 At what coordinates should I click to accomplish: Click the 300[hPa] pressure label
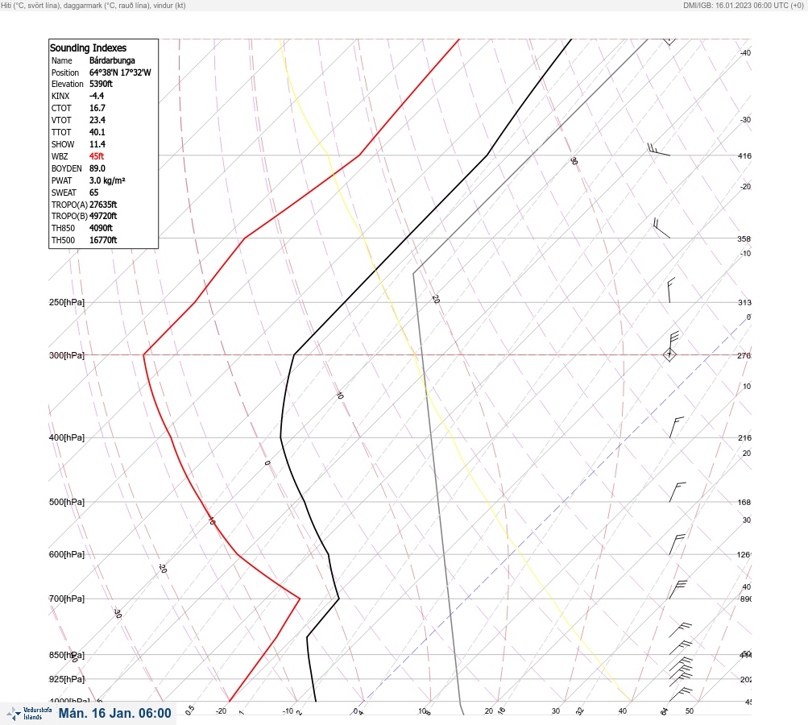[x=67, y=355]
